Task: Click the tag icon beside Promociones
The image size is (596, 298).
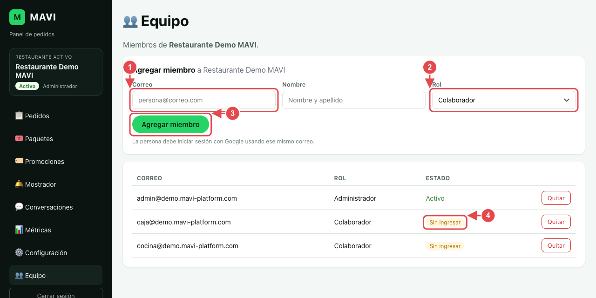Action: [x=19, y=161]
